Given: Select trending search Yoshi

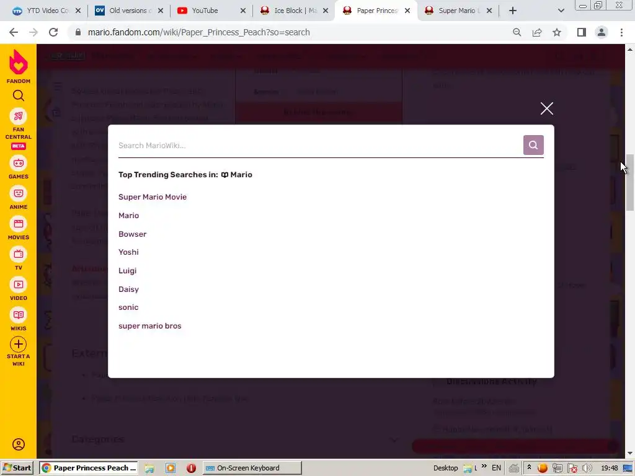Looking at the screenshot, I should 128,252.
